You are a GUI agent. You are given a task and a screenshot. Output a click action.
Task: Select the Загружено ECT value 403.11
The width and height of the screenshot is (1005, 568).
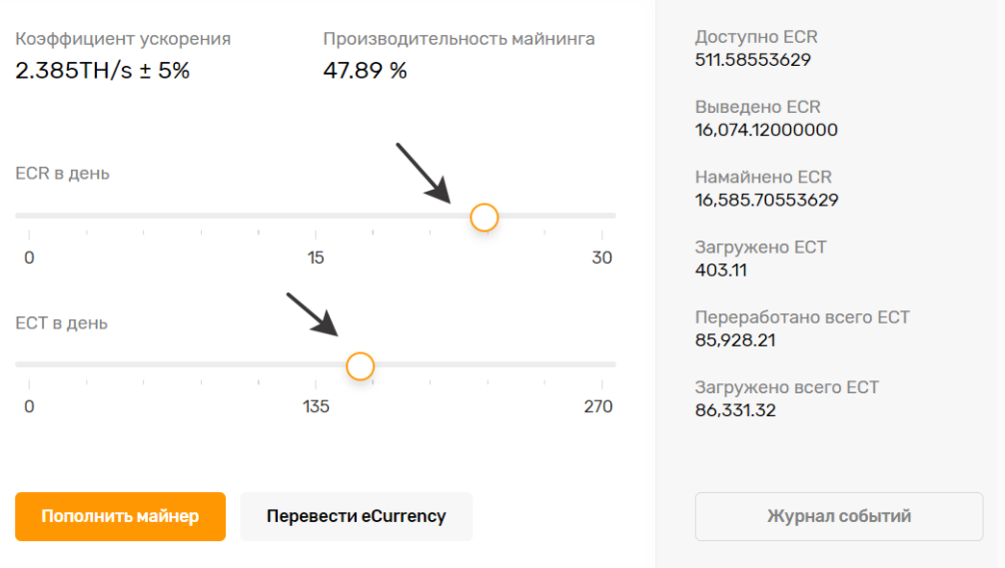click(721, 271)
